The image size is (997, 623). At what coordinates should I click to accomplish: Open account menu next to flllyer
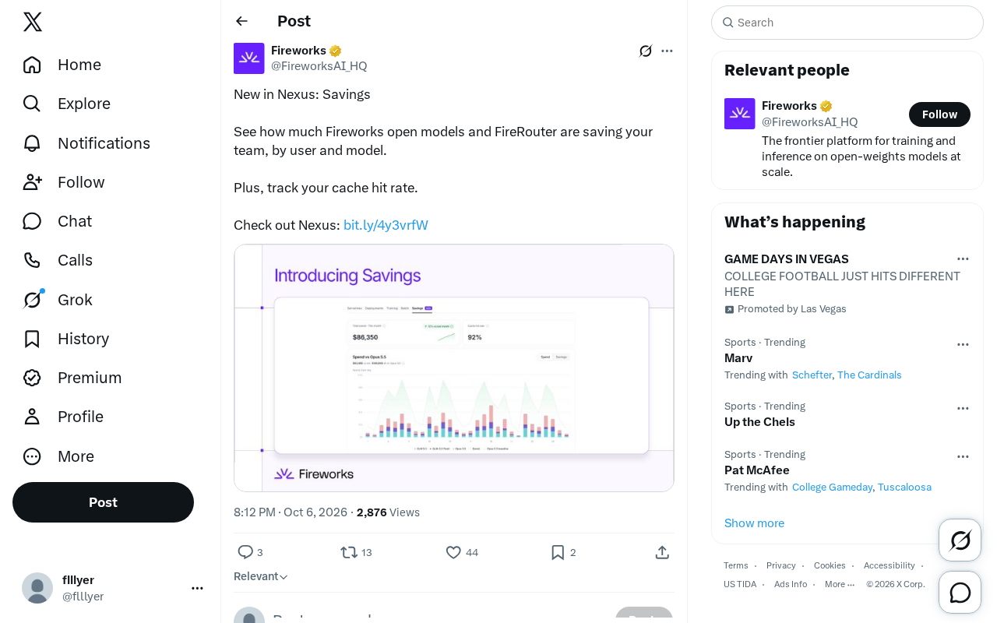[197, 588]
